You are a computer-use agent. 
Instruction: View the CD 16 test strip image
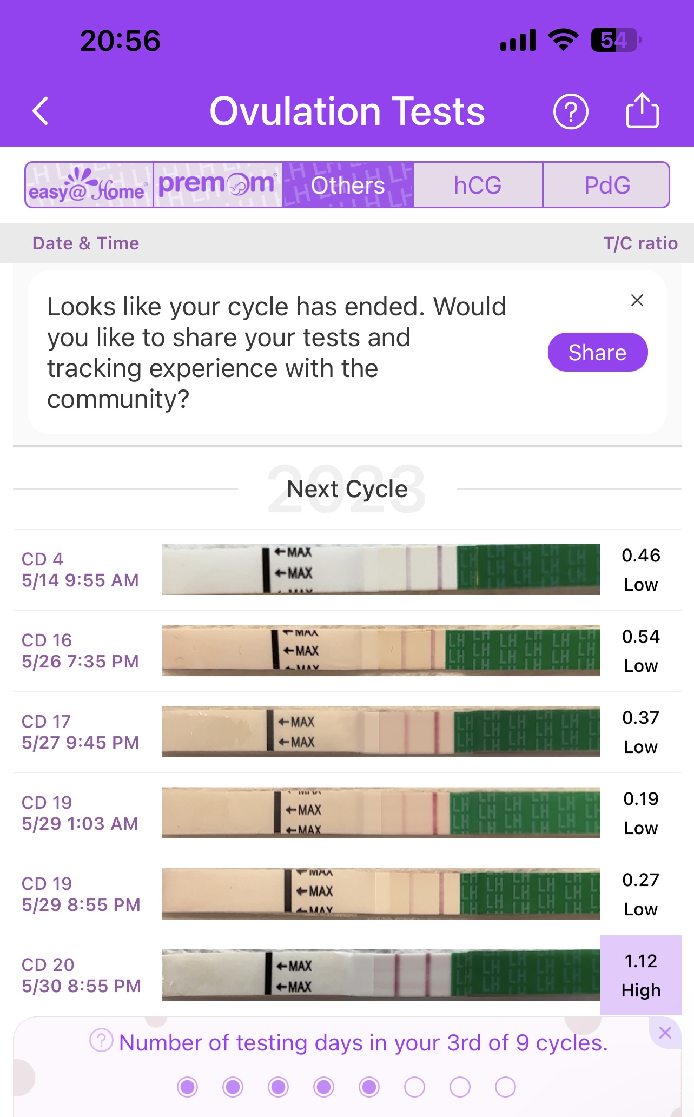[x=381, y=650]
